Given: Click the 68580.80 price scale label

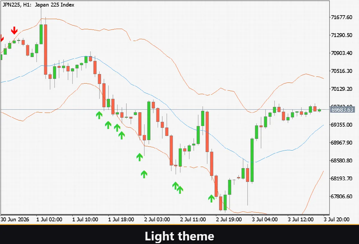Looking at the screenshot, I should [x=342, y=160].
